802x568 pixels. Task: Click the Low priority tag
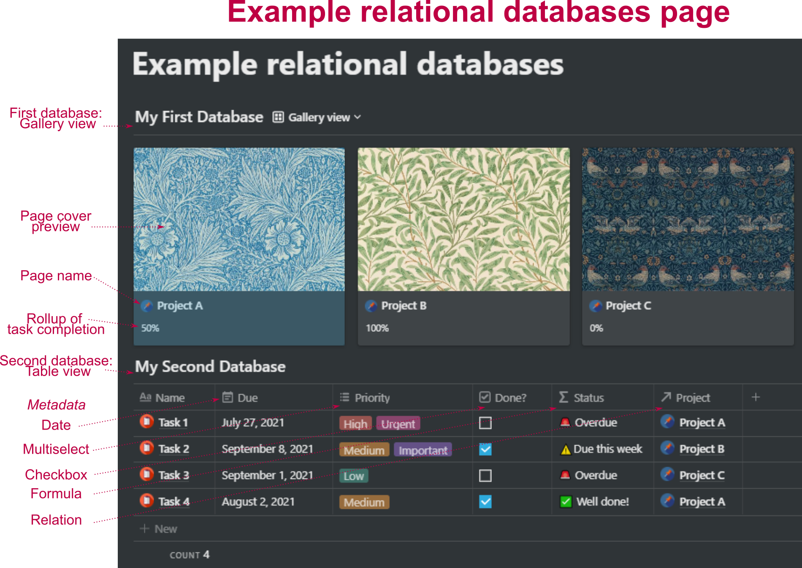pyautogui.click(x=354, y=476)
